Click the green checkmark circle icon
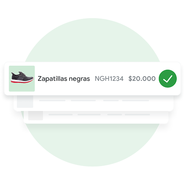The image size is (185, 185). (x=168, y=79)
